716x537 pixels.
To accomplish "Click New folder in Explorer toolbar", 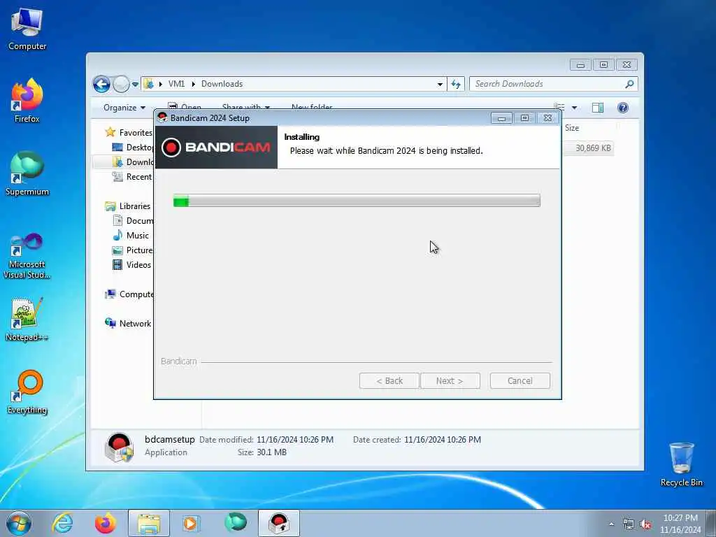I will click(x=312, y=107).
